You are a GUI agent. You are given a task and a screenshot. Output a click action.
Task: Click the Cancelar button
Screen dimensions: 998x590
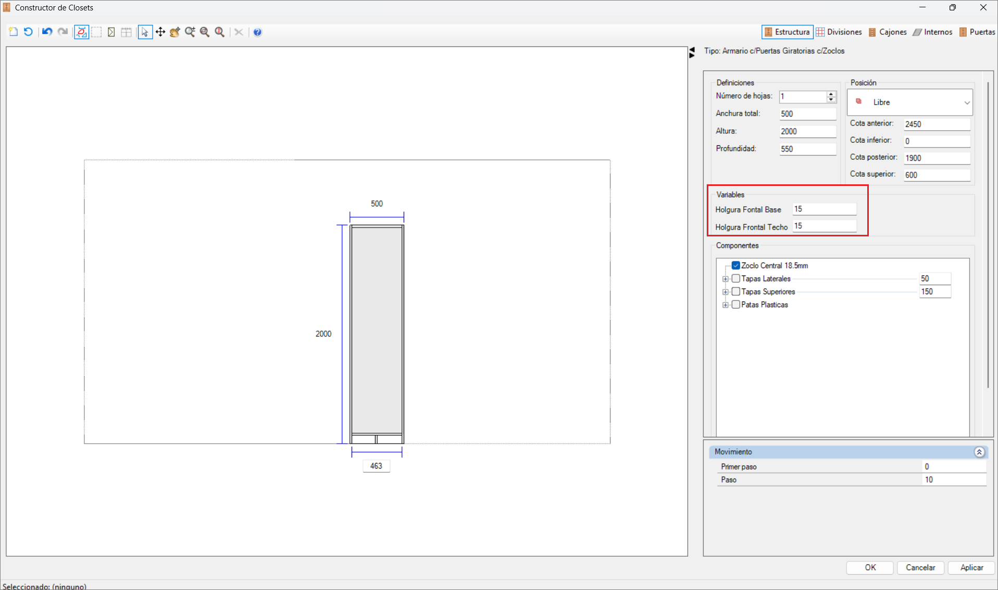(920, 568)
